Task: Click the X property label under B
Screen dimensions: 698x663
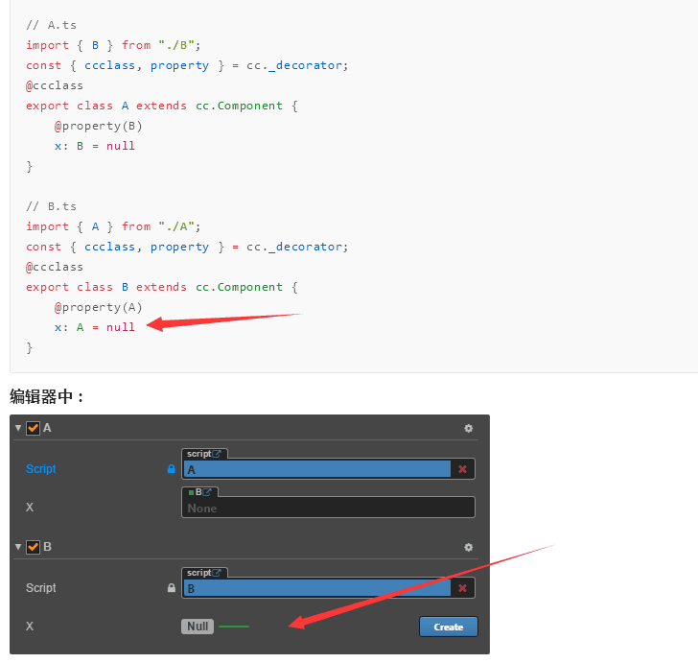Action: 30,626
